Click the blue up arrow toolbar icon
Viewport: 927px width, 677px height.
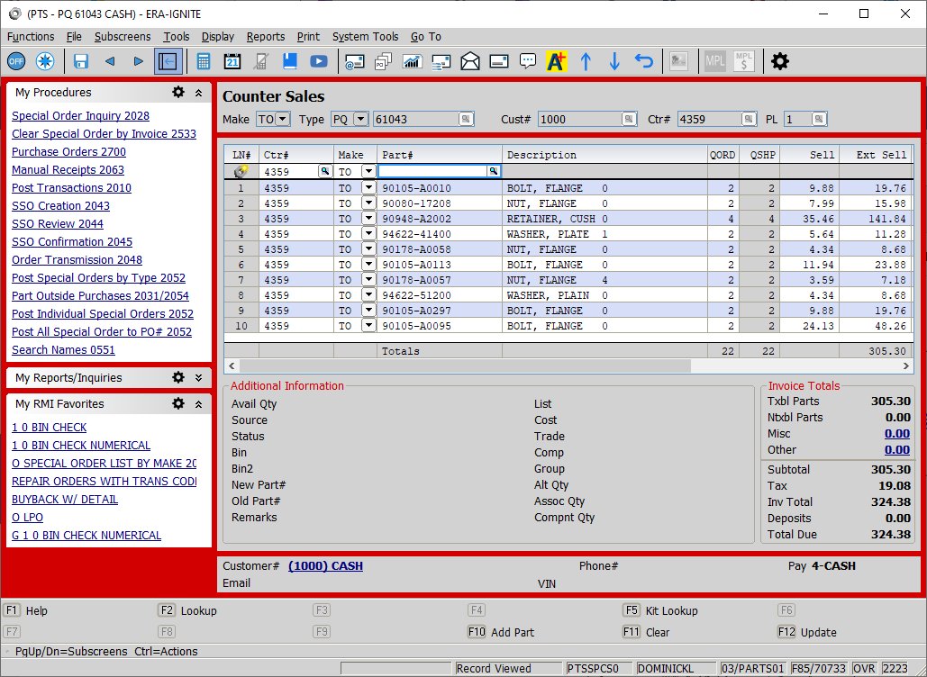(x=586, y=61)
